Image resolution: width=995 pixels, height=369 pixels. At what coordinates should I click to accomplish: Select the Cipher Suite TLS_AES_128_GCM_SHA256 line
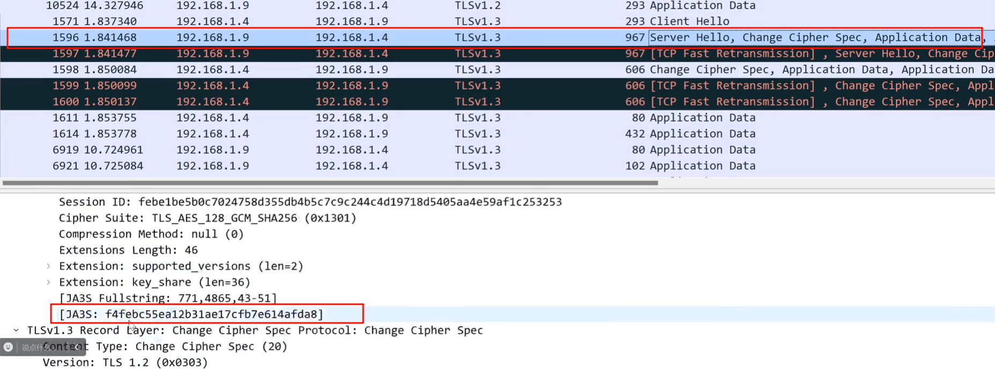click(x=208, y=218)
